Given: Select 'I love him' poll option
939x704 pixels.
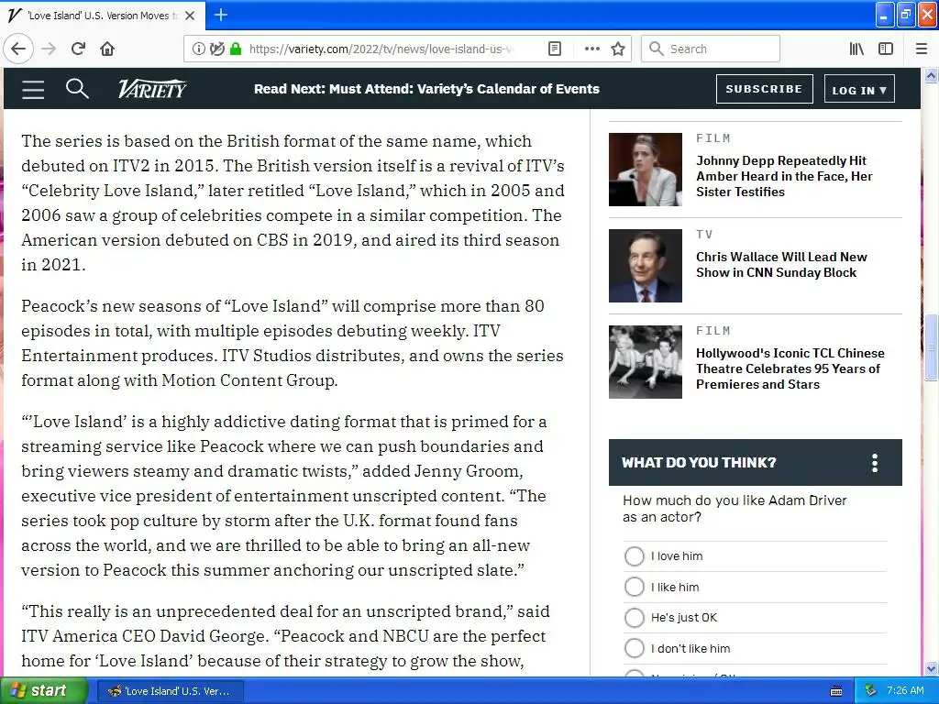Looking at the screenshot, I should coord(635,556).
